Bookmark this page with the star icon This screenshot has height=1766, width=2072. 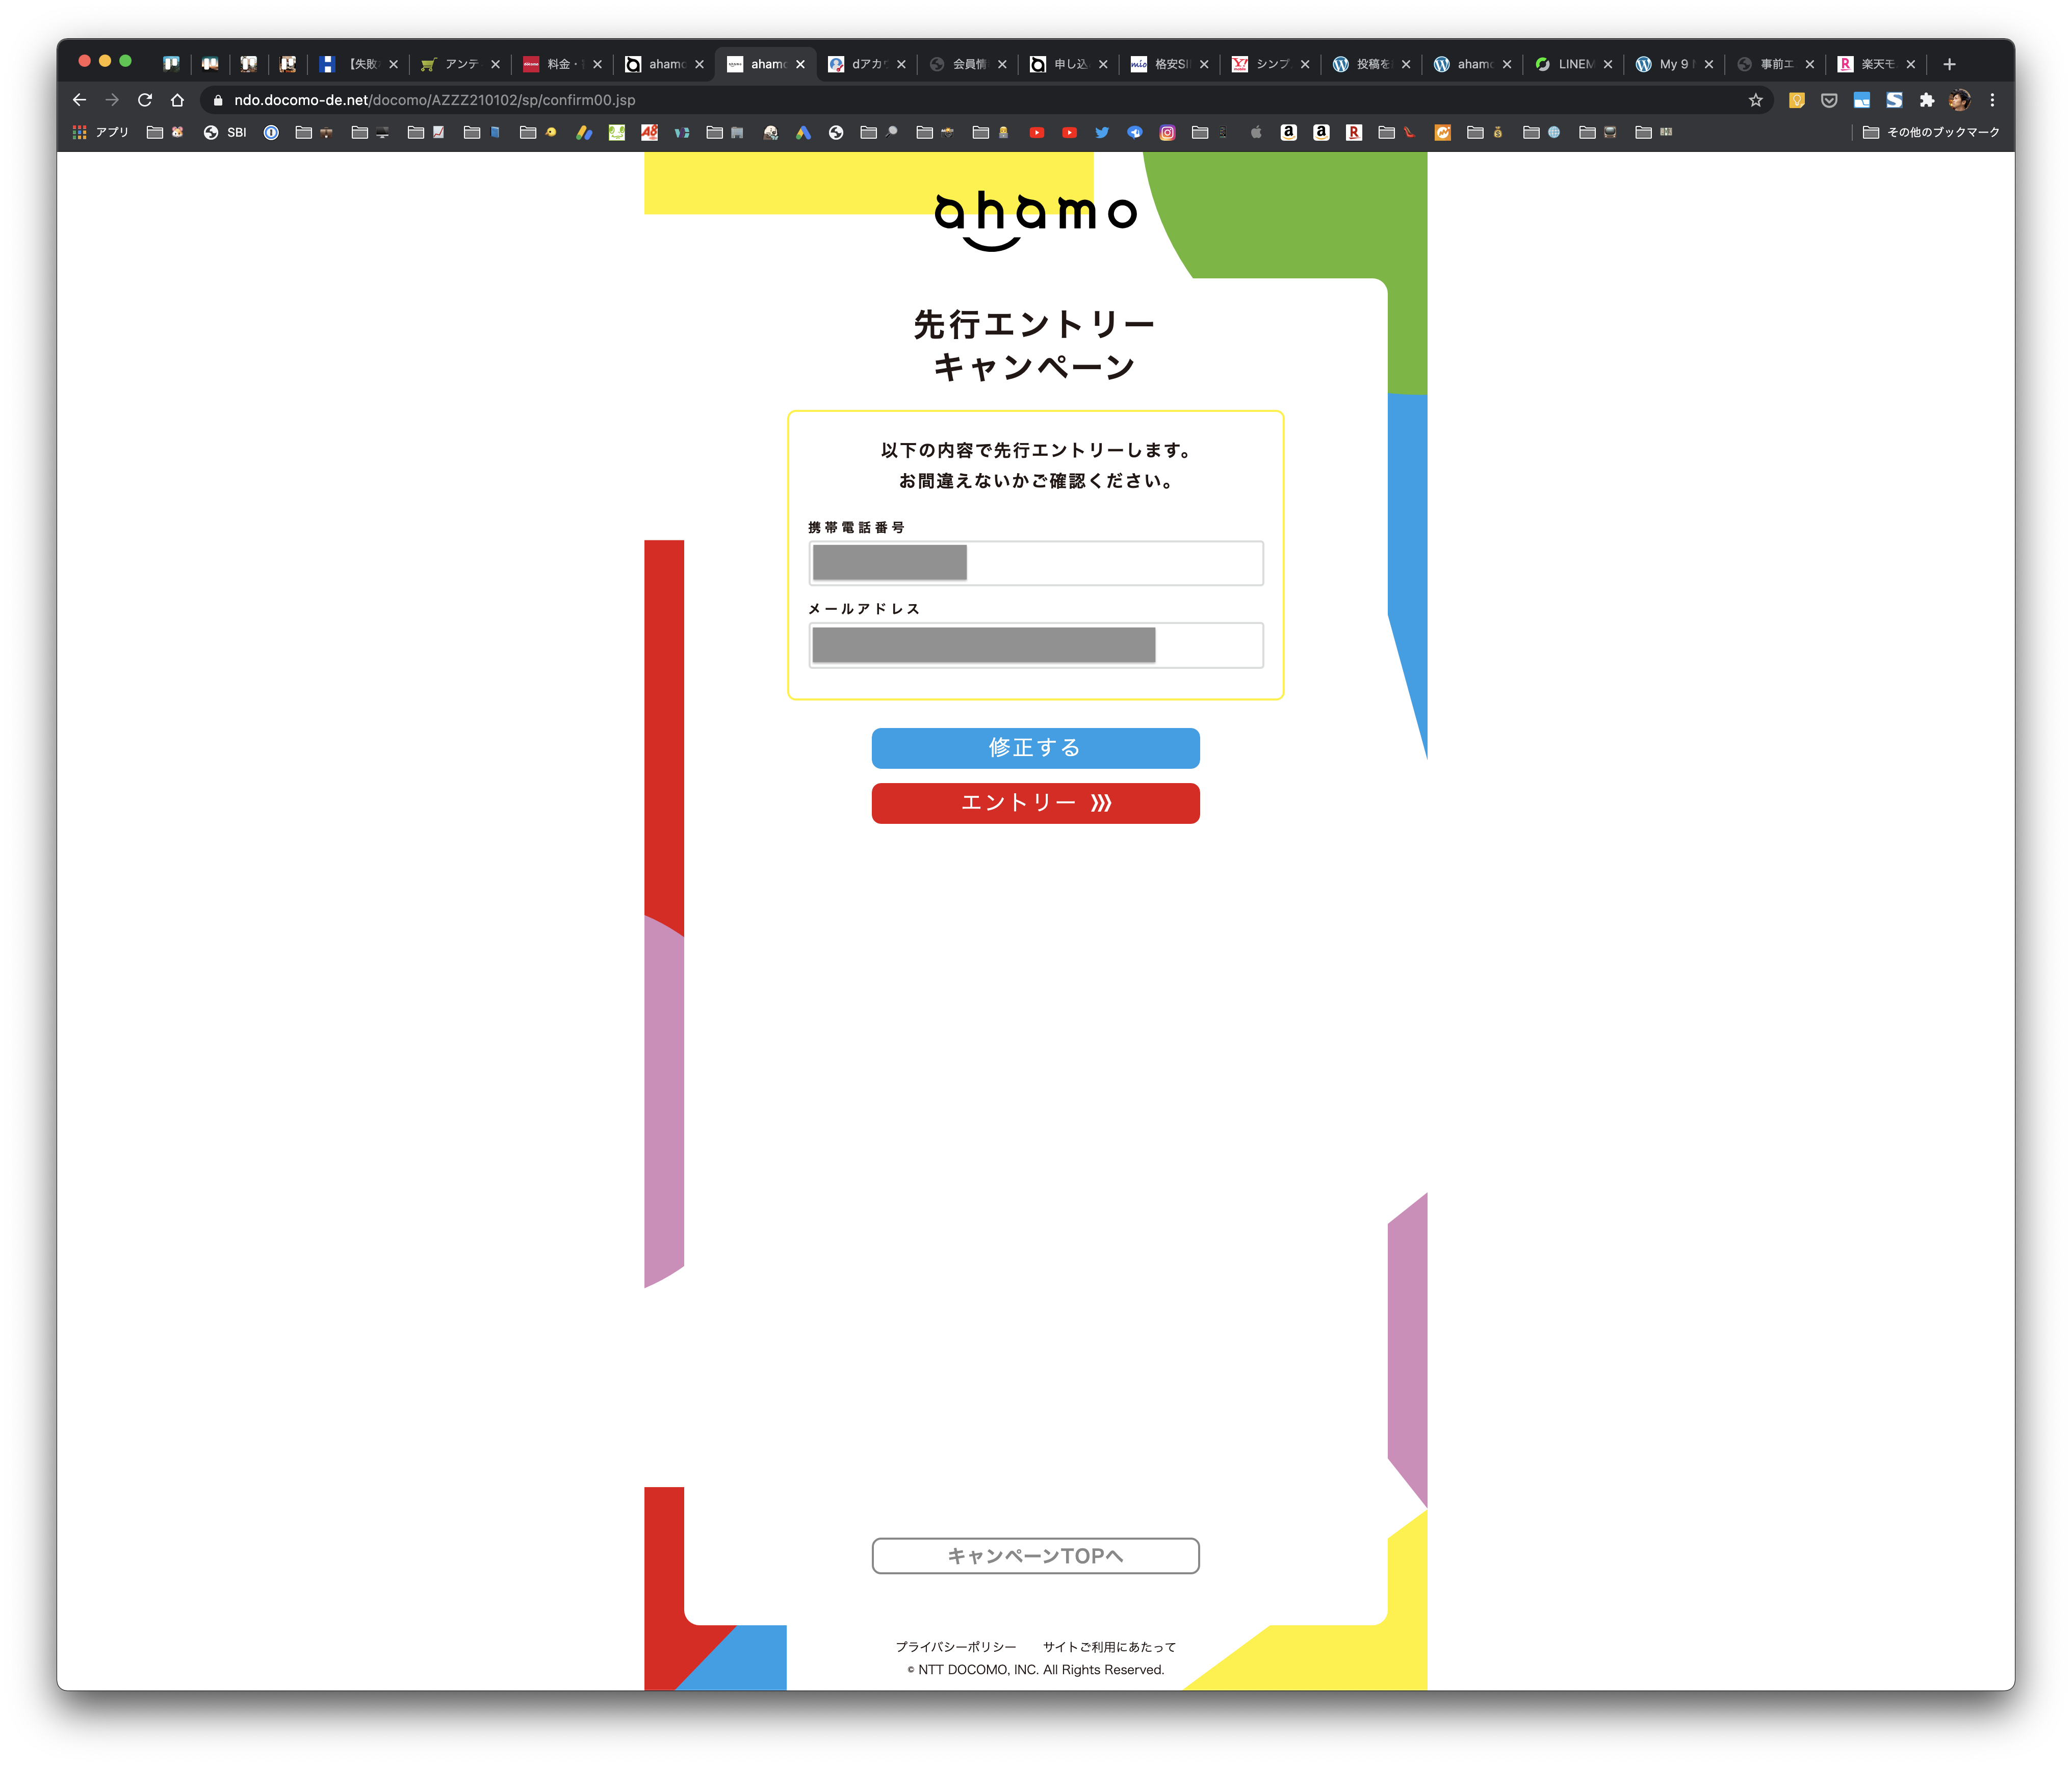point(1755,100)
